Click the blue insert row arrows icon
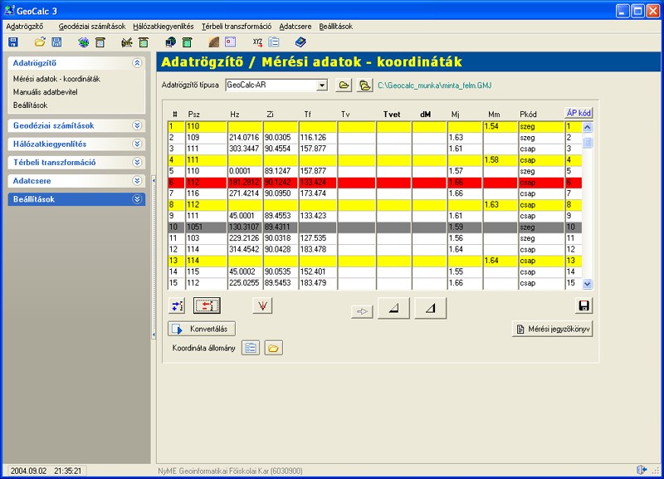 (177, 305)
